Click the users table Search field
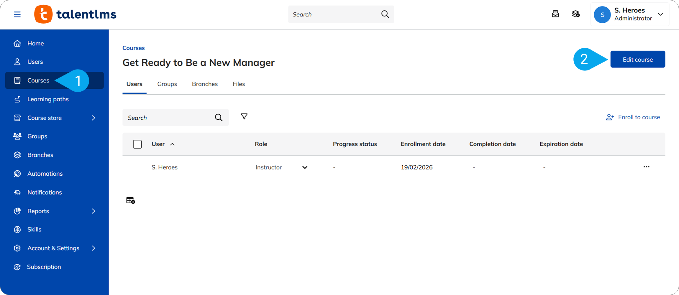This screenshot has width=679, height=295. pyautogui.click(x=168, y=118)
